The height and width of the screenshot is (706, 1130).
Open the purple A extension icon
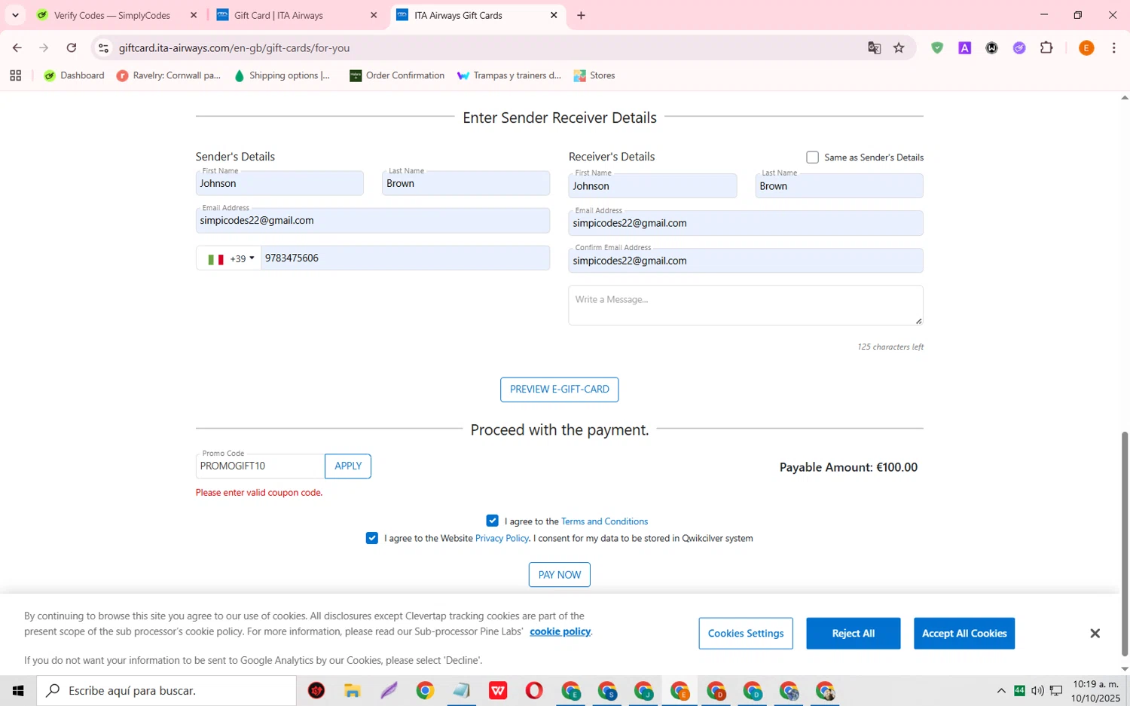pyautogui.click(x=964, y=48)
